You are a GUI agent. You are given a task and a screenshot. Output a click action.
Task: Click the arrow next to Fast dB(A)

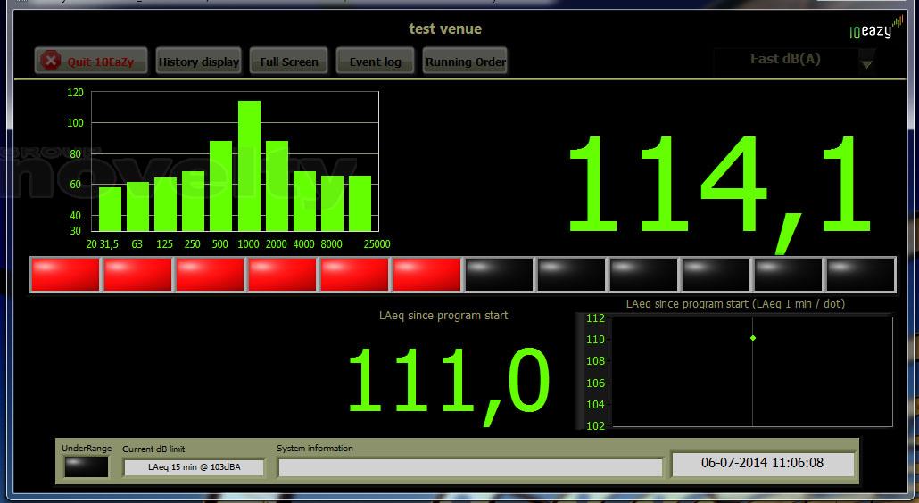[x=866, y=63]
